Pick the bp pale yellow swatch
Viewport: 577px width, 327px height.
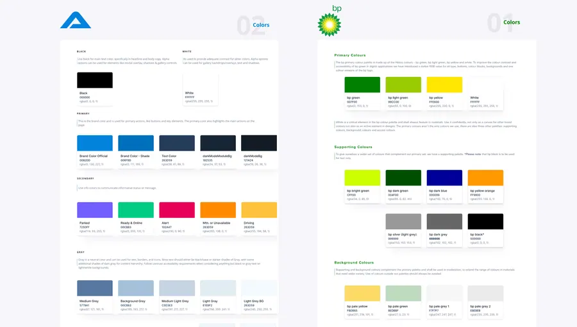click(362, 293)
